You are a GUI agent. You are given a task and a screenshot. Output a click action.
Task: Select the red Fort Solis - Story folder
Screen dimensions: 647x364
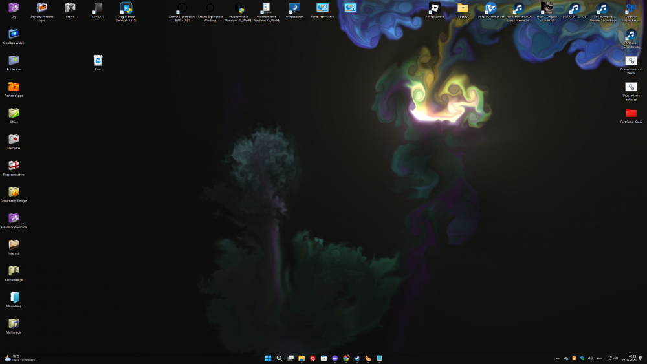tap(631, 113)
